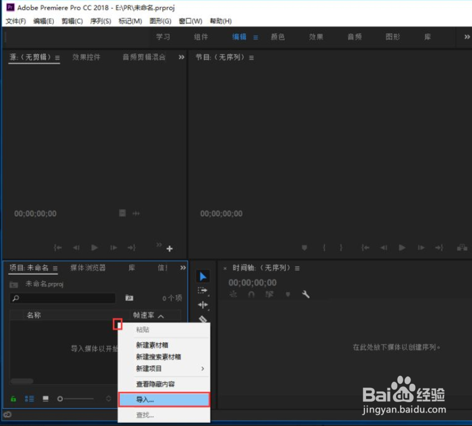Viewport: 472px width, 426px height.
Task: Select the Selection tool arrow
Action: (x=203, y=276)
